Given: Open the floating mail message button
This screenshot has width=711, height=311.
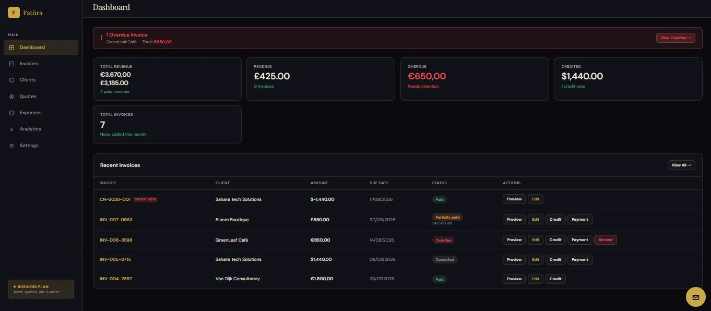Looking at the screenshot, I should tap(695, 297).
